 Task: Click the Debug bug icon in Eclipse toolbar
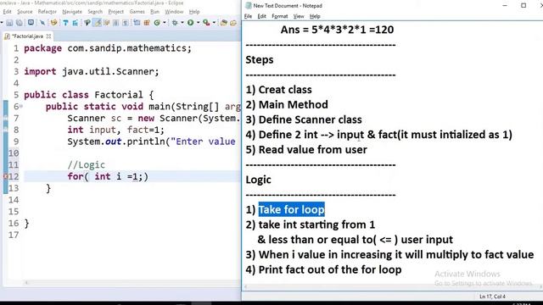coord(175,23)
